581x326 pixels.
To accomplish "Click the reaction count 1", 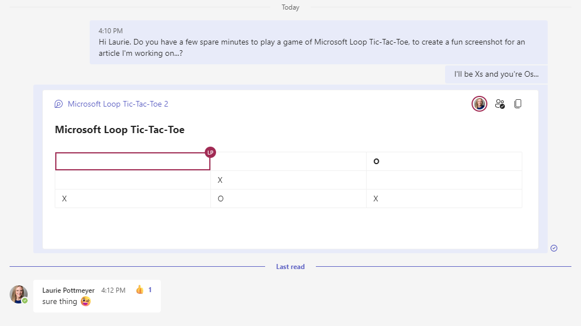I will coord(150,290).
